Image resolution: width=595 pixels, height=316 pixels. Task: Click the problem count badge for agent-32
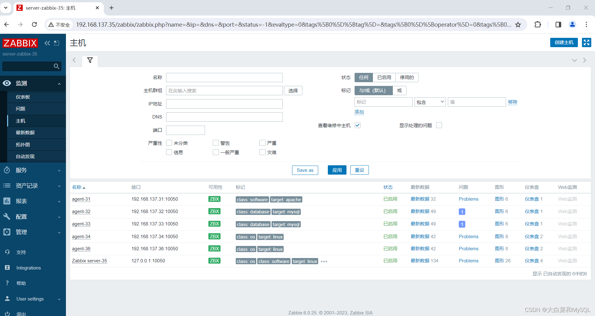pyautogui.click(x=462, y=212)
